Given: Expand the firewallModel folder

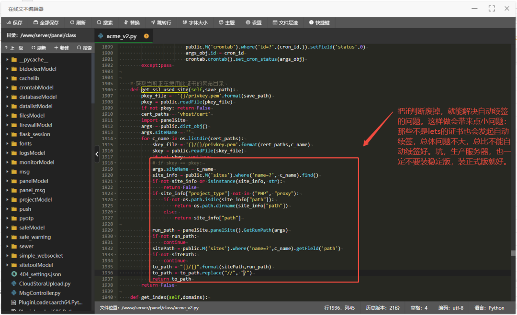Looking at the screenshot, I should (7, 125).
